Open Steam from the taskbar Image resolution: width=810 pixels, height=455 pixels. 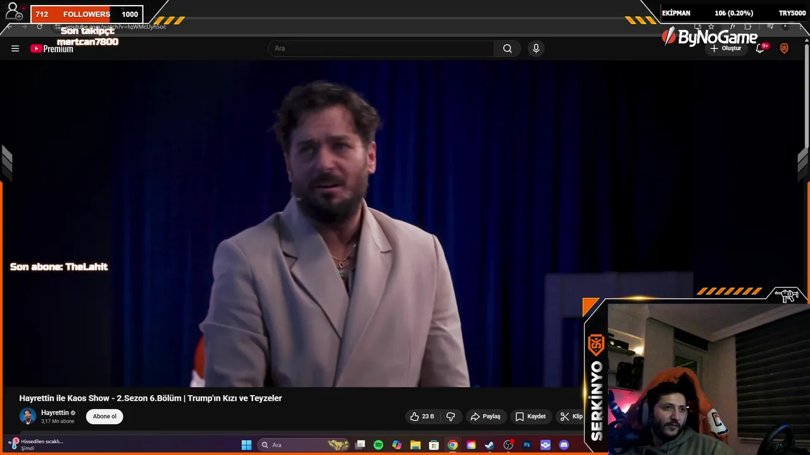click(x=489, y=445)
